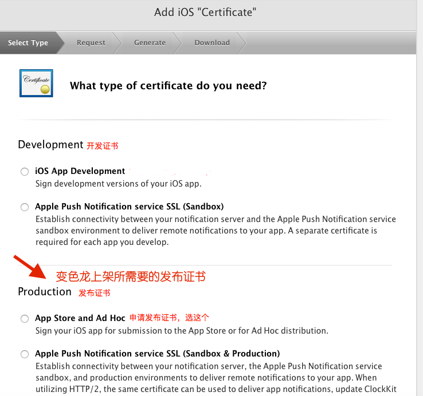Select the iOS App Development radio button
Image resolution: width=423 pixels, height=396 pixels.
click(25, 172)
